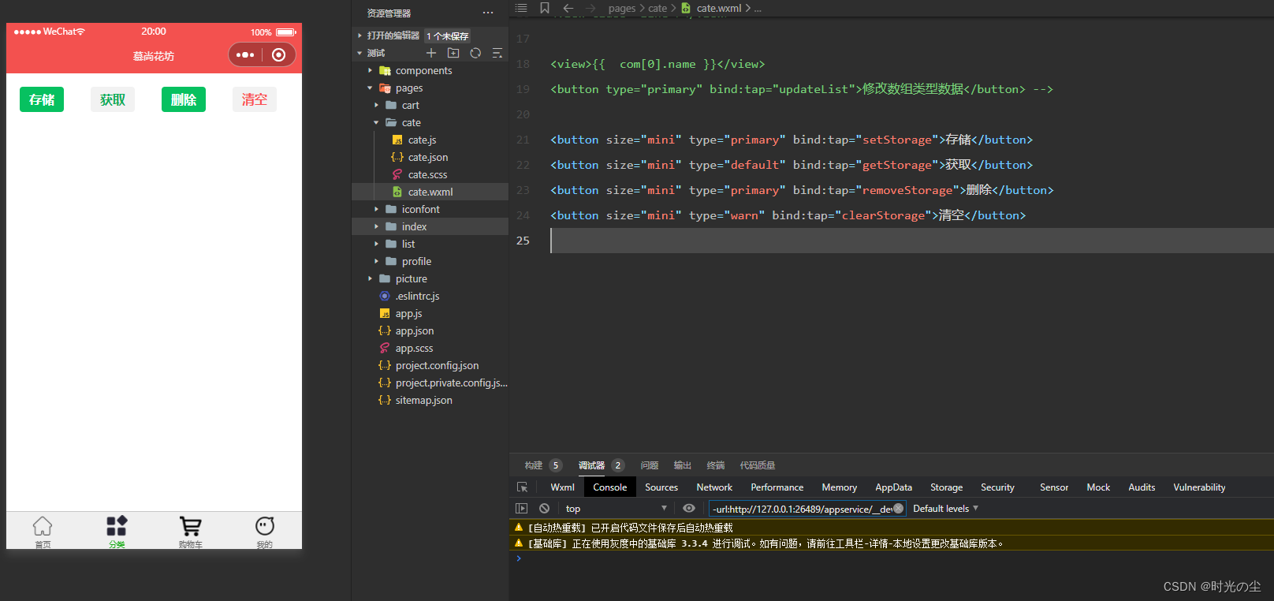Screen dimensions: 1274x601
Task: Open the 我的 profile tab icon
Action: [x=265, y=526]
